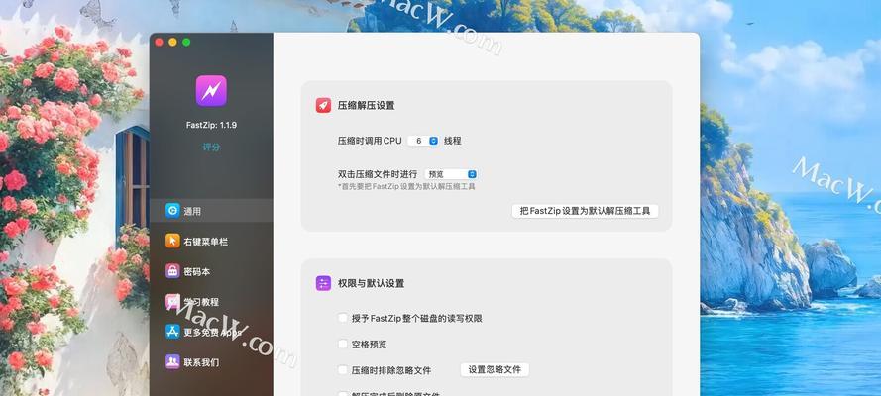This screenshot has height=396, width=881.
Task: Enable 授予 FastZip 整个磁盘的读写权限 checkbox
Action: coord(342,318)
